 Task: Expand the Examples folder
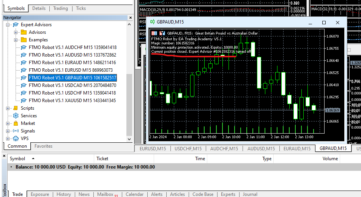[16, 40]
